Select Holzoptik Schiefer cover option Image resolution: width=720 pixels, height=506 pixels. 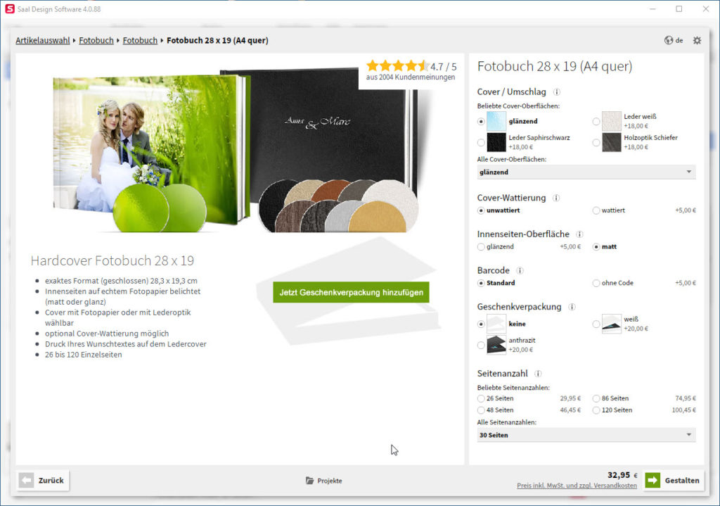click(x=596, y=142)
